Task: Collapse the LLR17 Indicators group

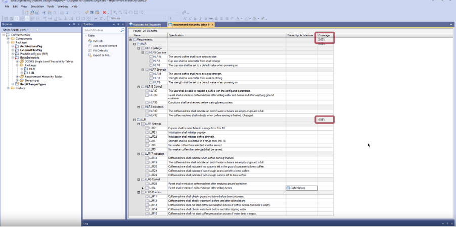Action: point(139,154)
